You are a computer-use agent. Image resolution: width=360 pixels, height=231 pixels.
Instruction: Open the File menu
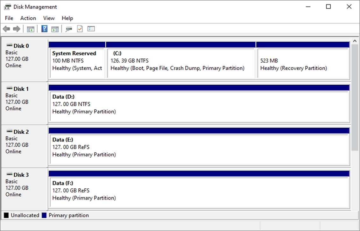pyautogui.click(x=9, y=18)
